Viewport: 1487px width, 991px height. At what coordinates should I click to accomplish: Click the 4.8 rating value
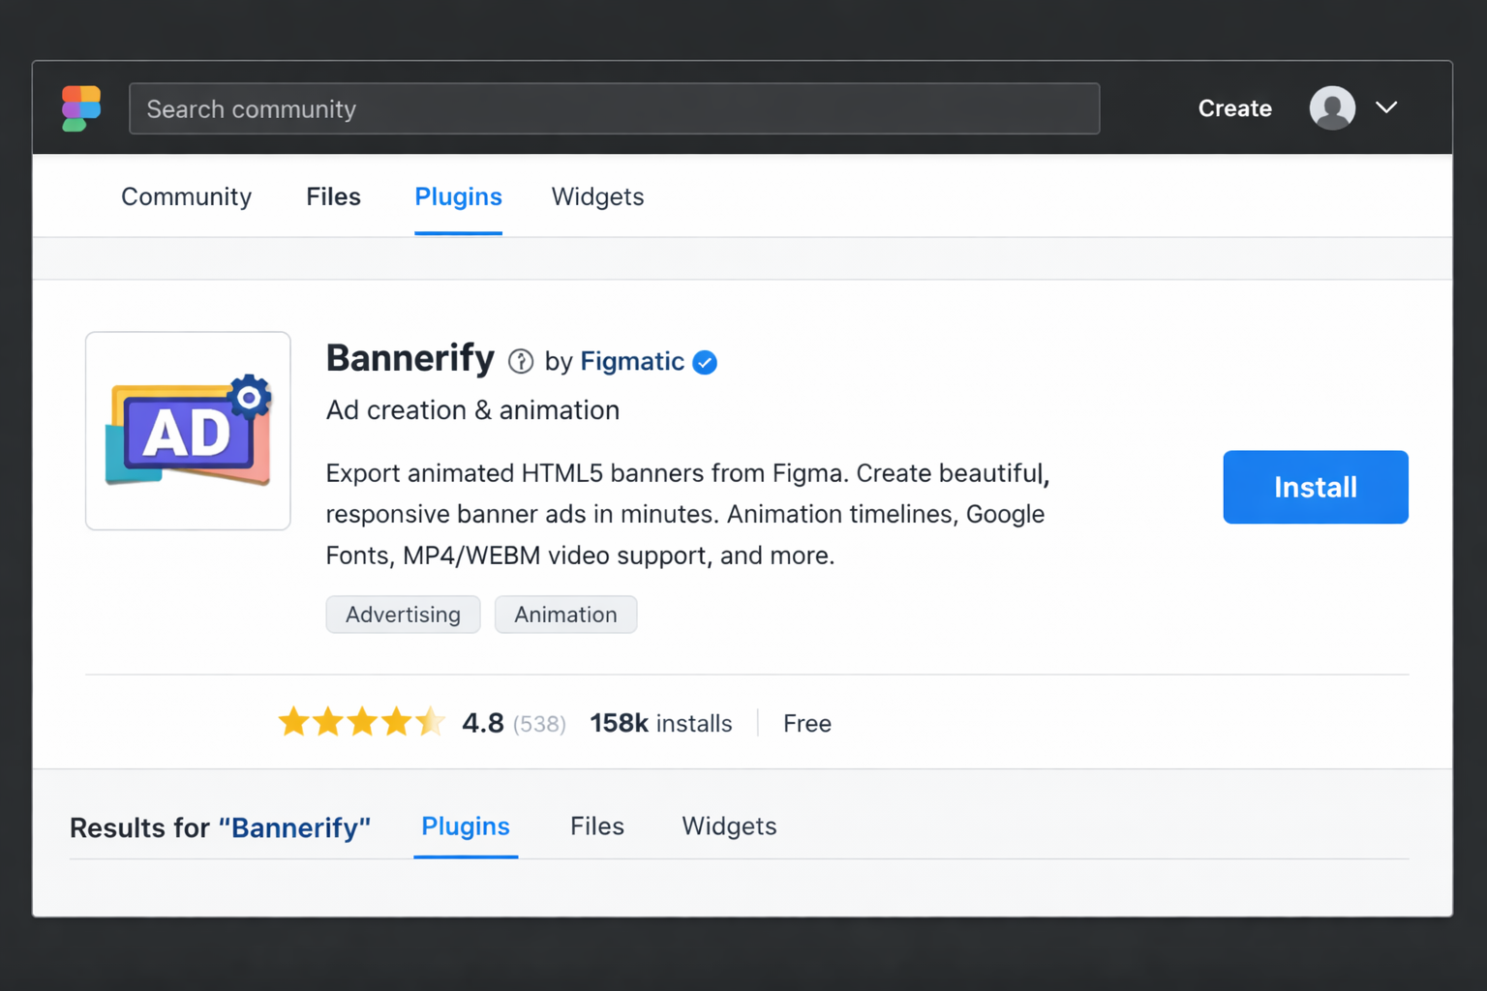click(x=483, y=723)
